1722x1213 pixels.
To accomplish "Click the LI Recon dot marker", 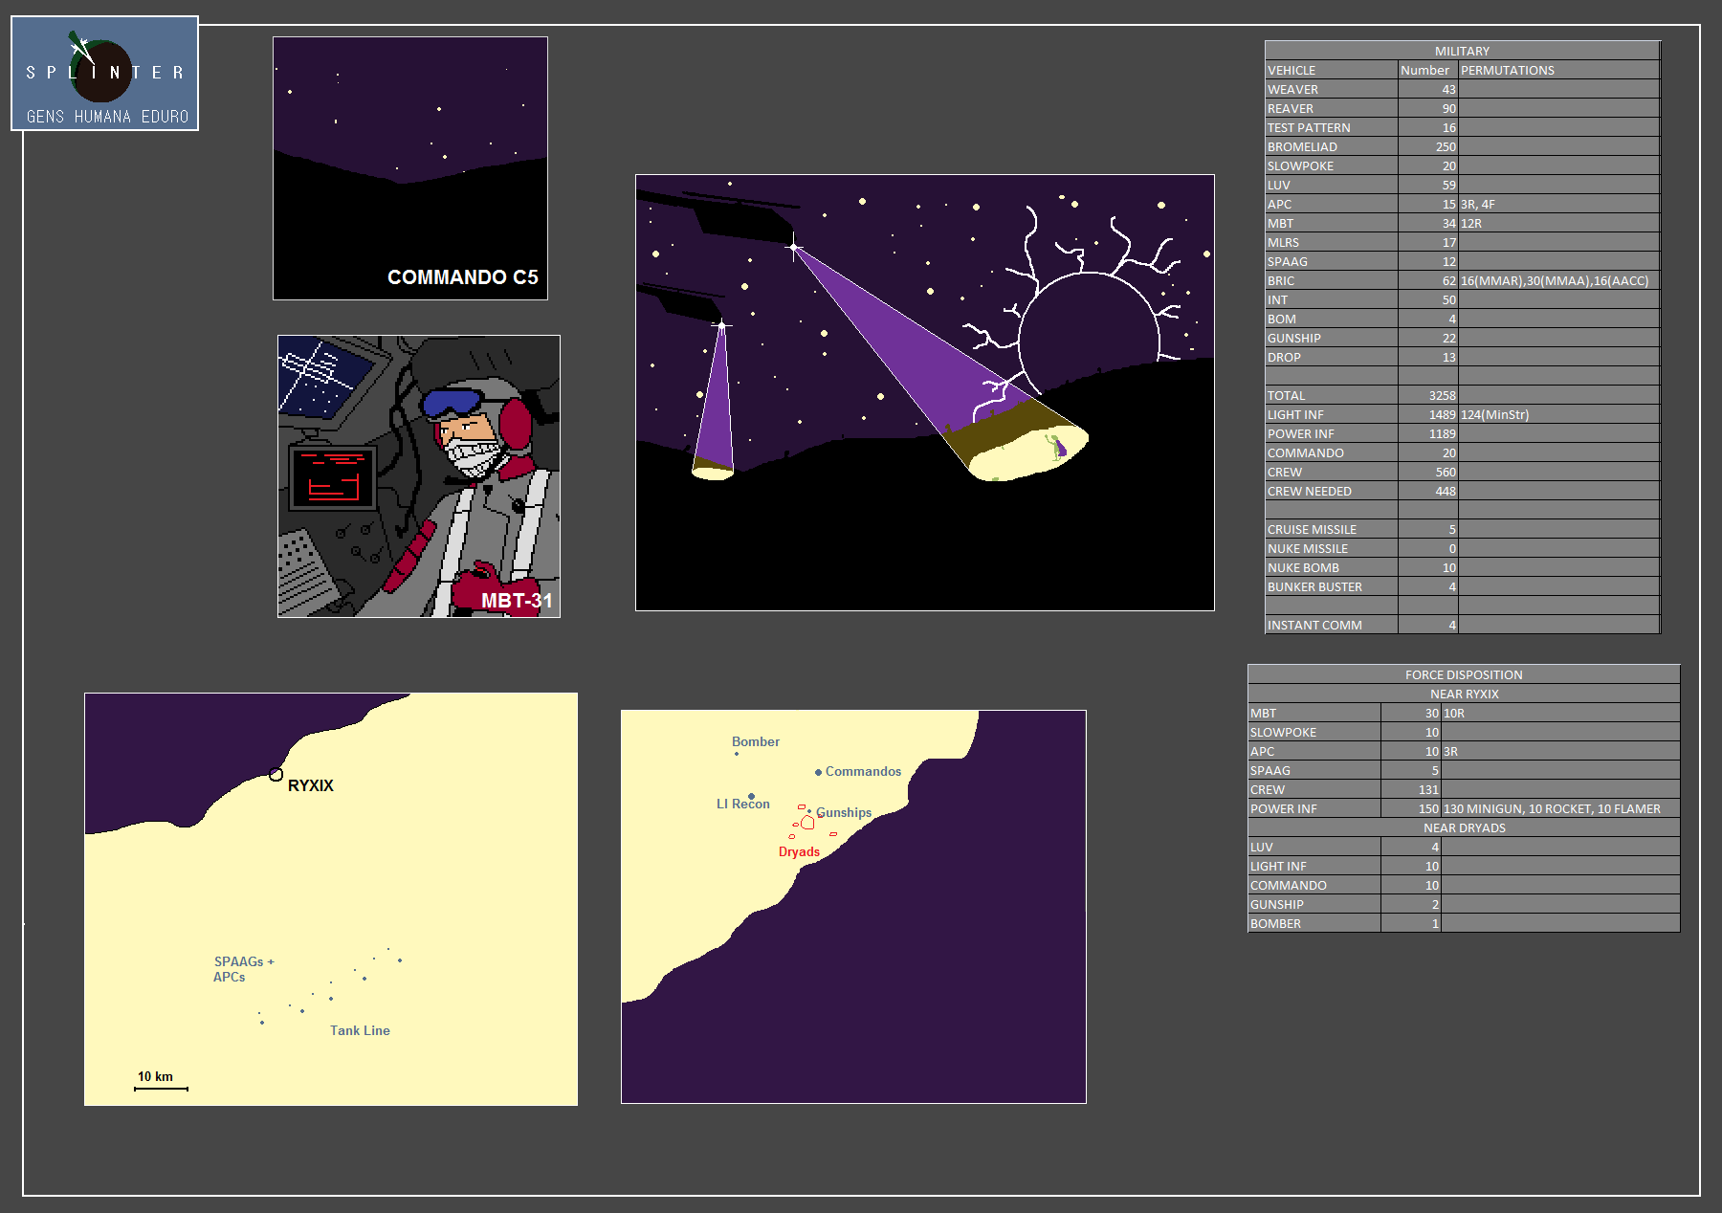I will click(x=751, y=796).
